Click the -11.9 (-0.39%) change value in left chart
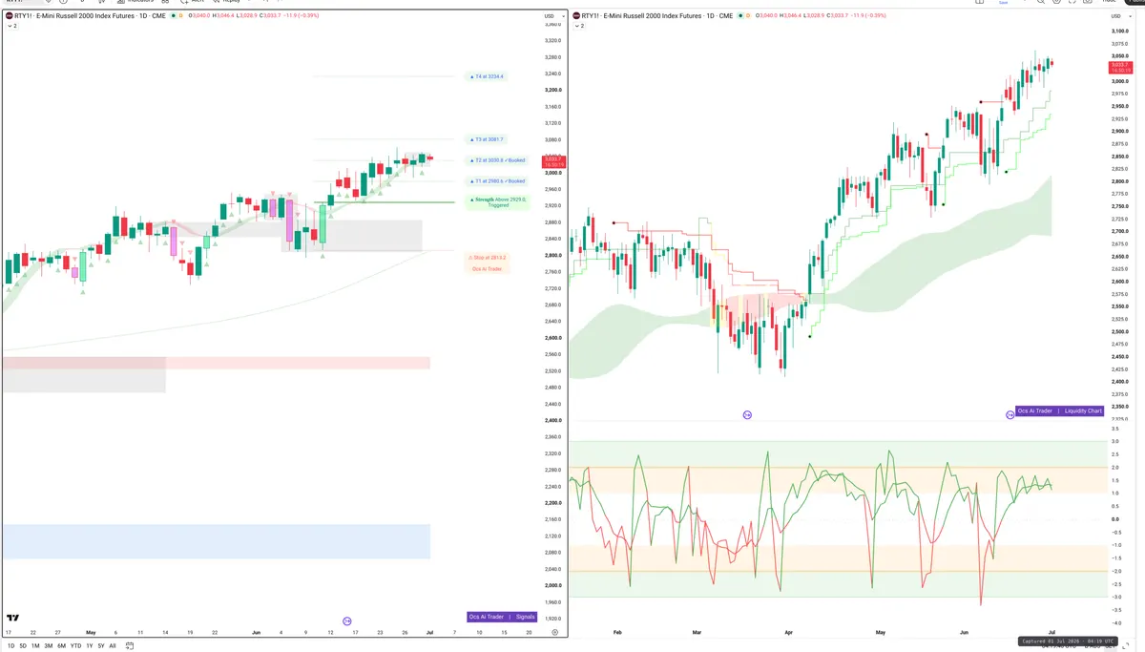1145x652 pixels. click(301, 15)
